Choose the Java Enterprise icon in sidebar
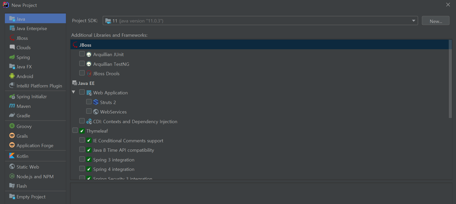This screenshot has height=204, width=456. click(x=12, y=28)
